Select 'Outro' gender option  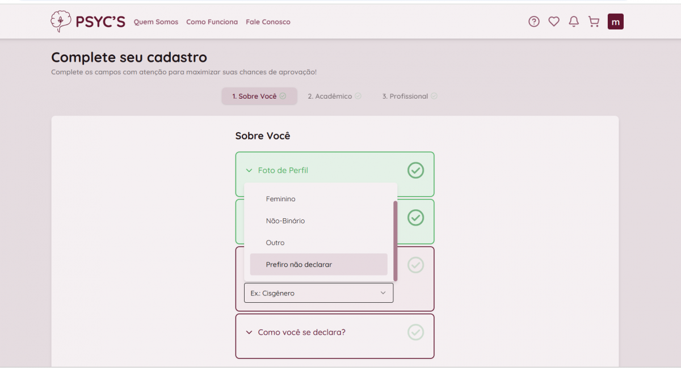click(275, 243)
